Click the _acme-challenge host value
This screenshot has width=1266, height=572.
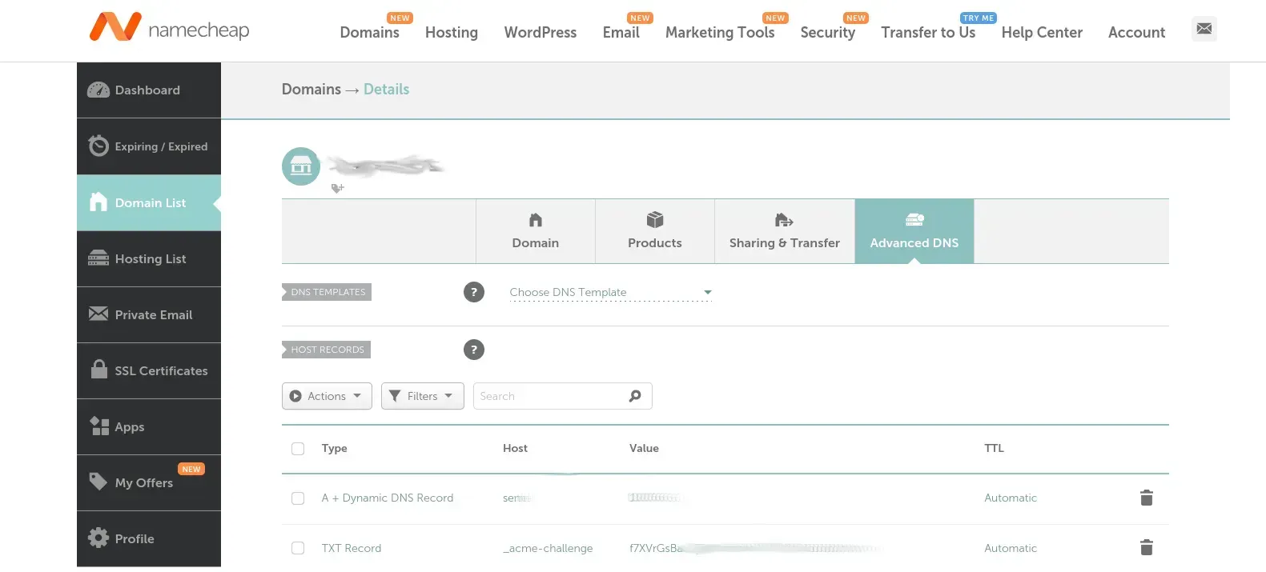(x=548, y=548)
